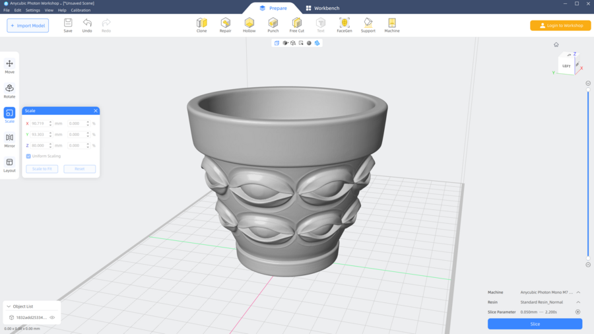Switch to the Workbench tab
The image size is (594, 334).
(323, 8)
